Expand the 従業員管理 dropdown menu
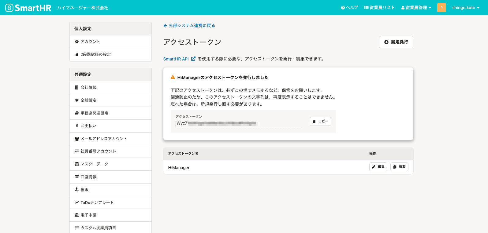 pos(416,8)
